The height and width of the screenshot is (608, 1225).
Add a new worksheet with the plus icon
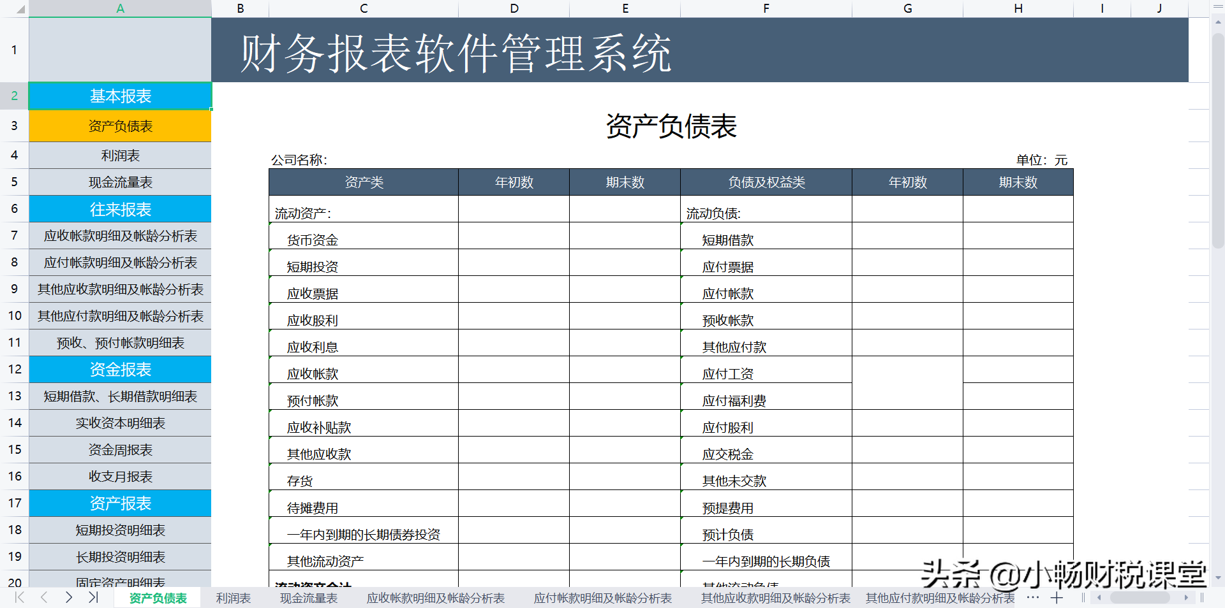pyautogui.click(x=1057, y=598)
